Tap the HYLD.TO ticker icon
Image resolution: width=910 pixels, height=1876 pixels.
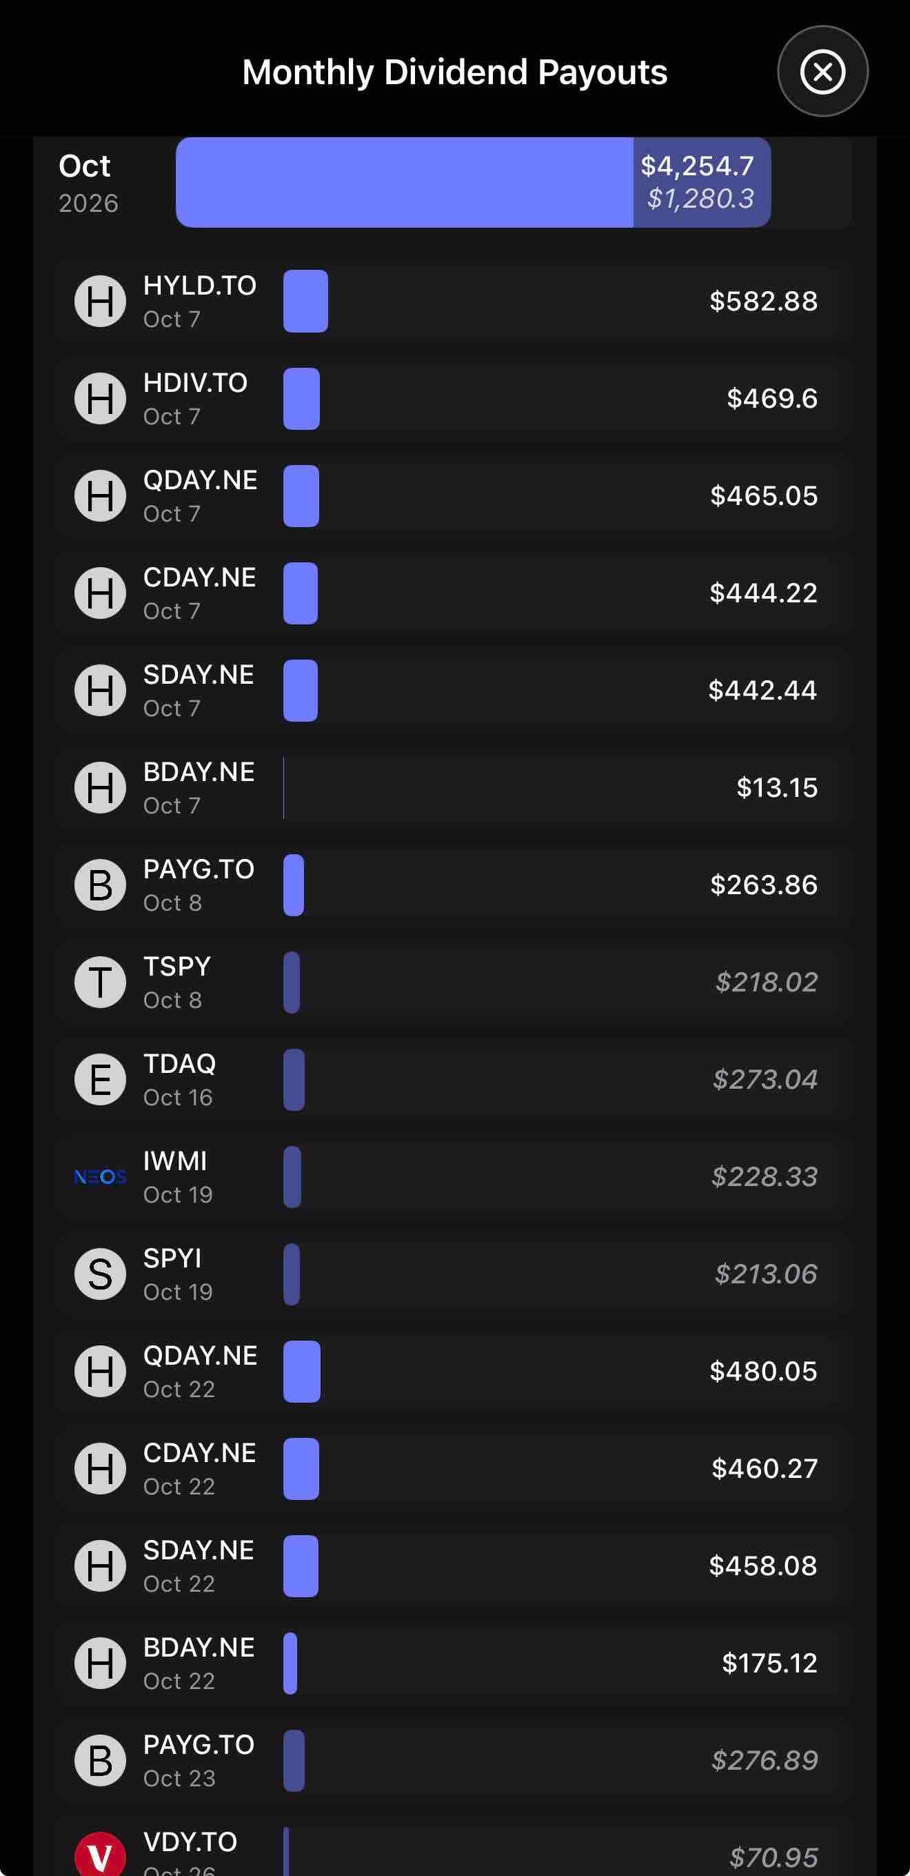tap(101, 302)
